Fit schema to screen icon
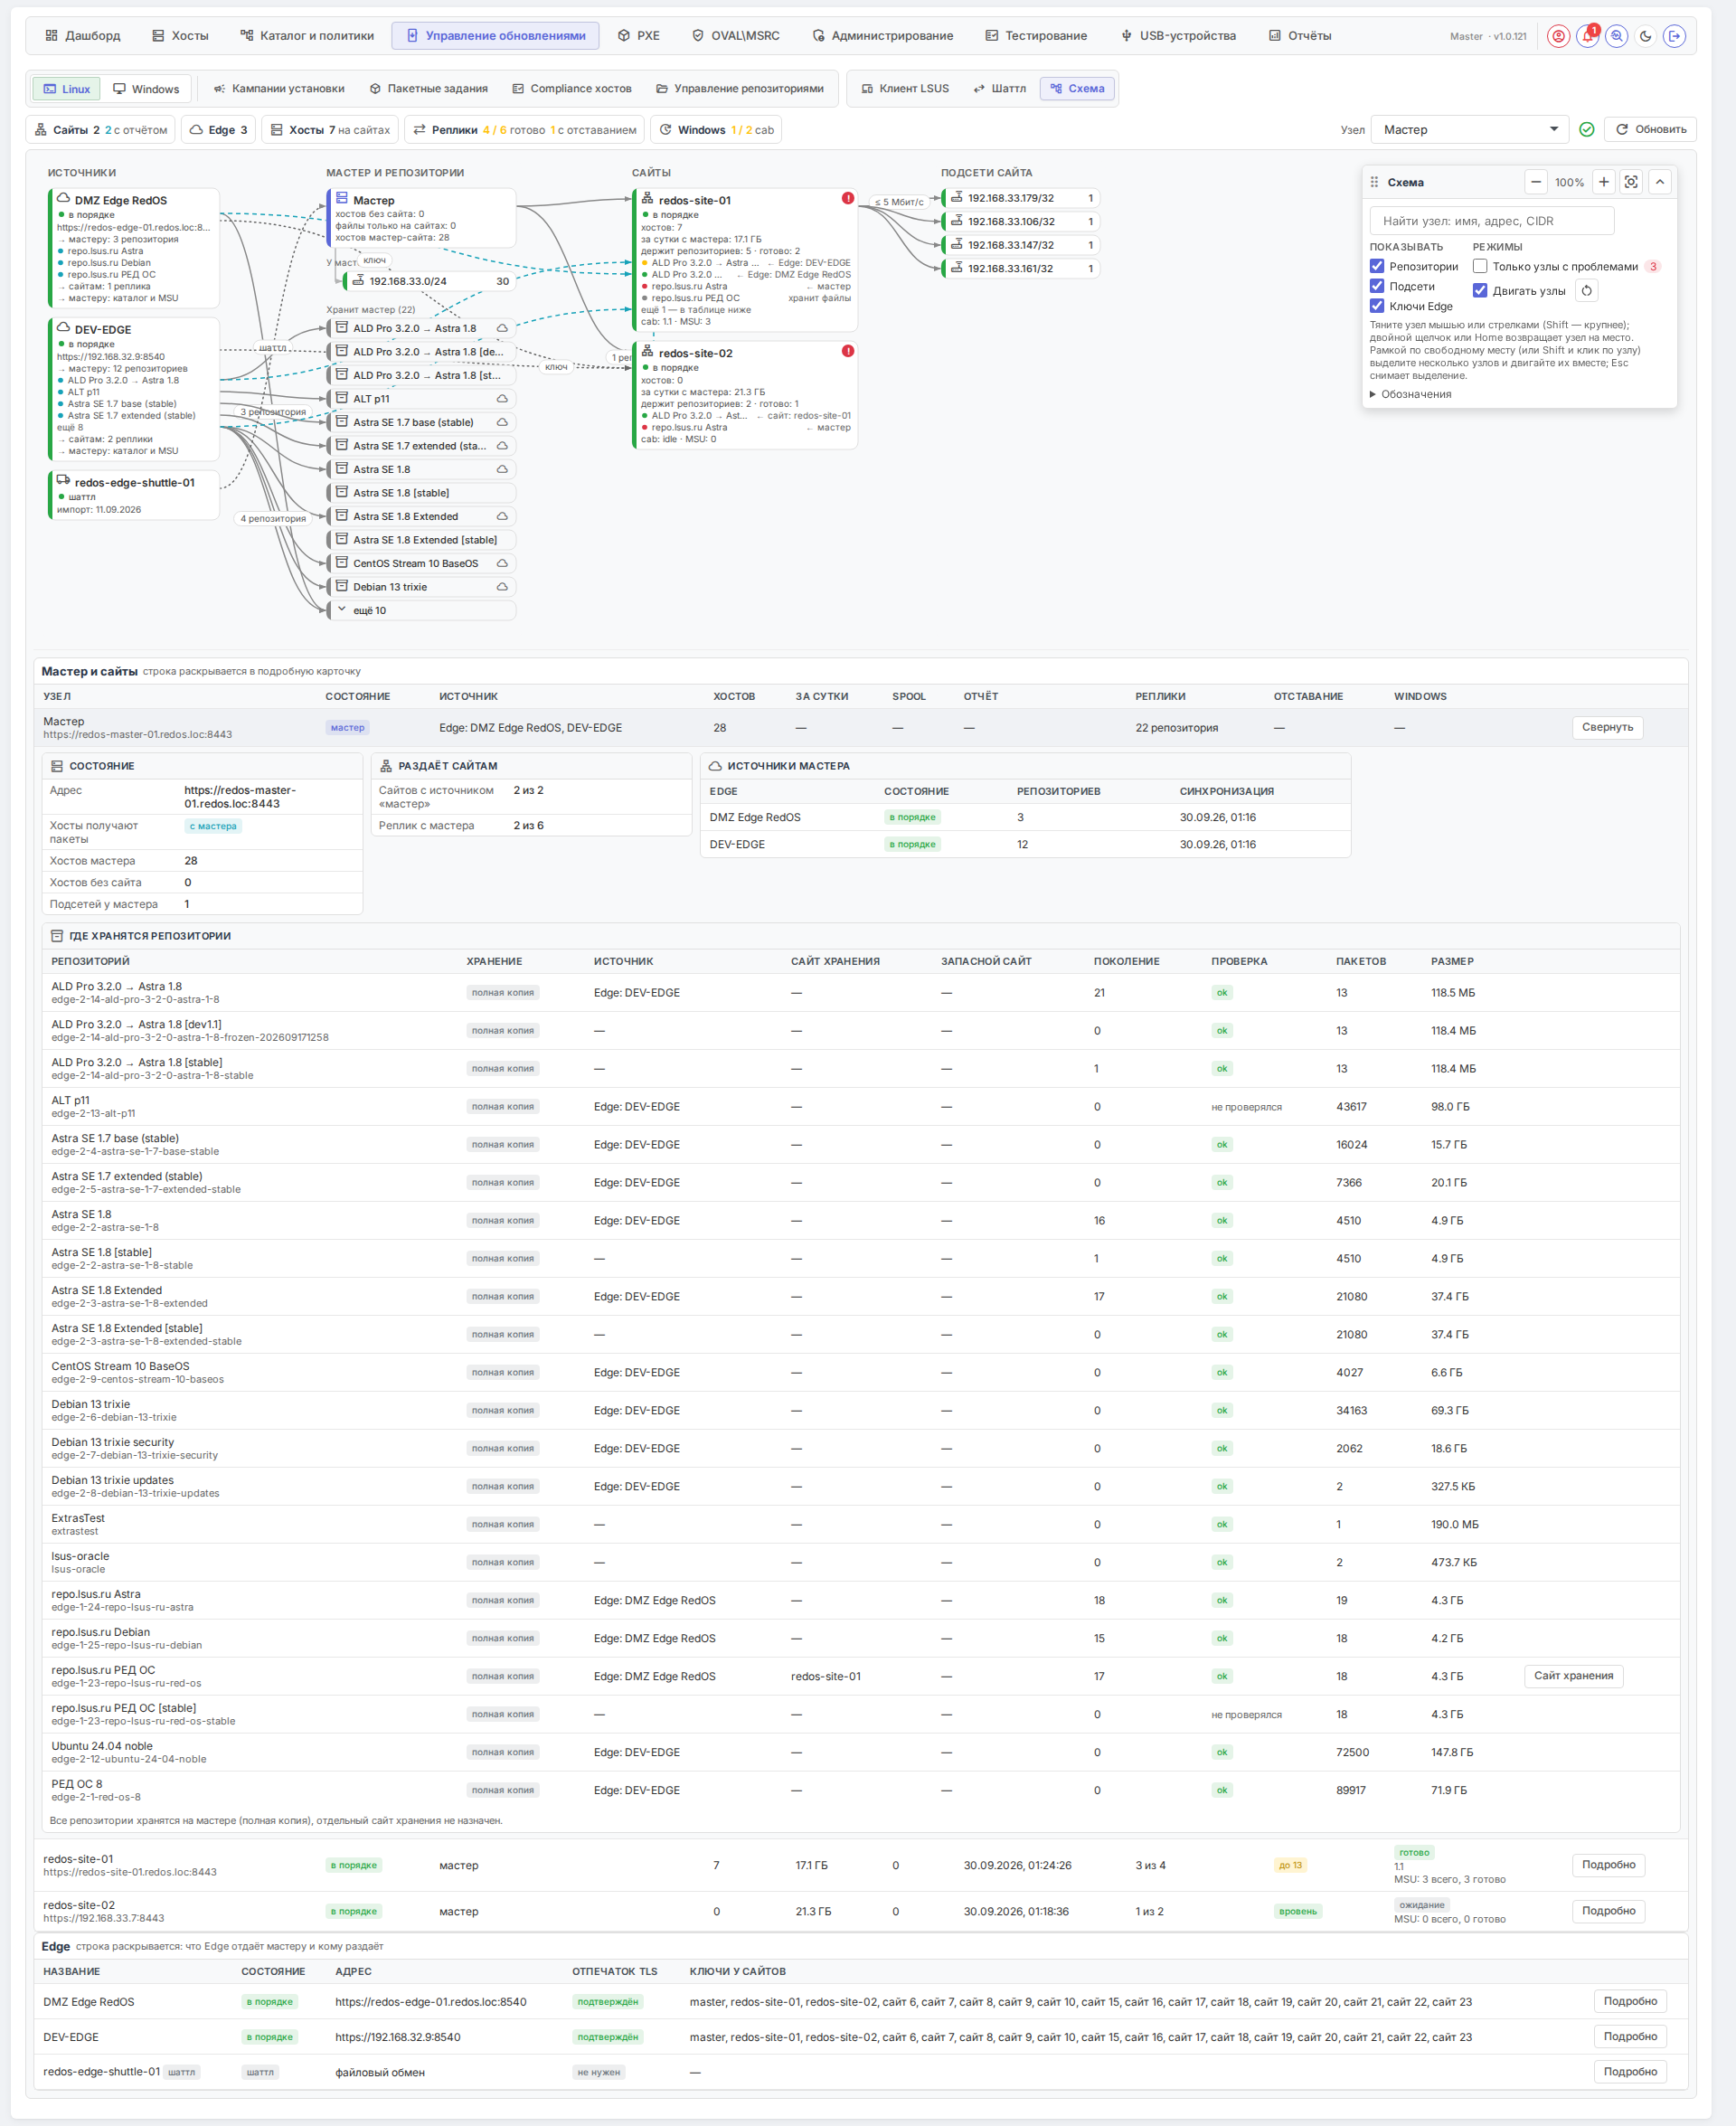The image size is (1736, 2126). [1631, 182]
